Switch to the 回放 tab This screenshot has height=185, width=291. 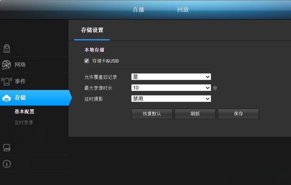(183, 9)
